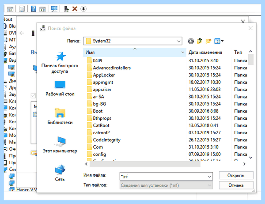Click the back navigation arrow icon
This screenshot has width=265, height=204.
[191, 41]
